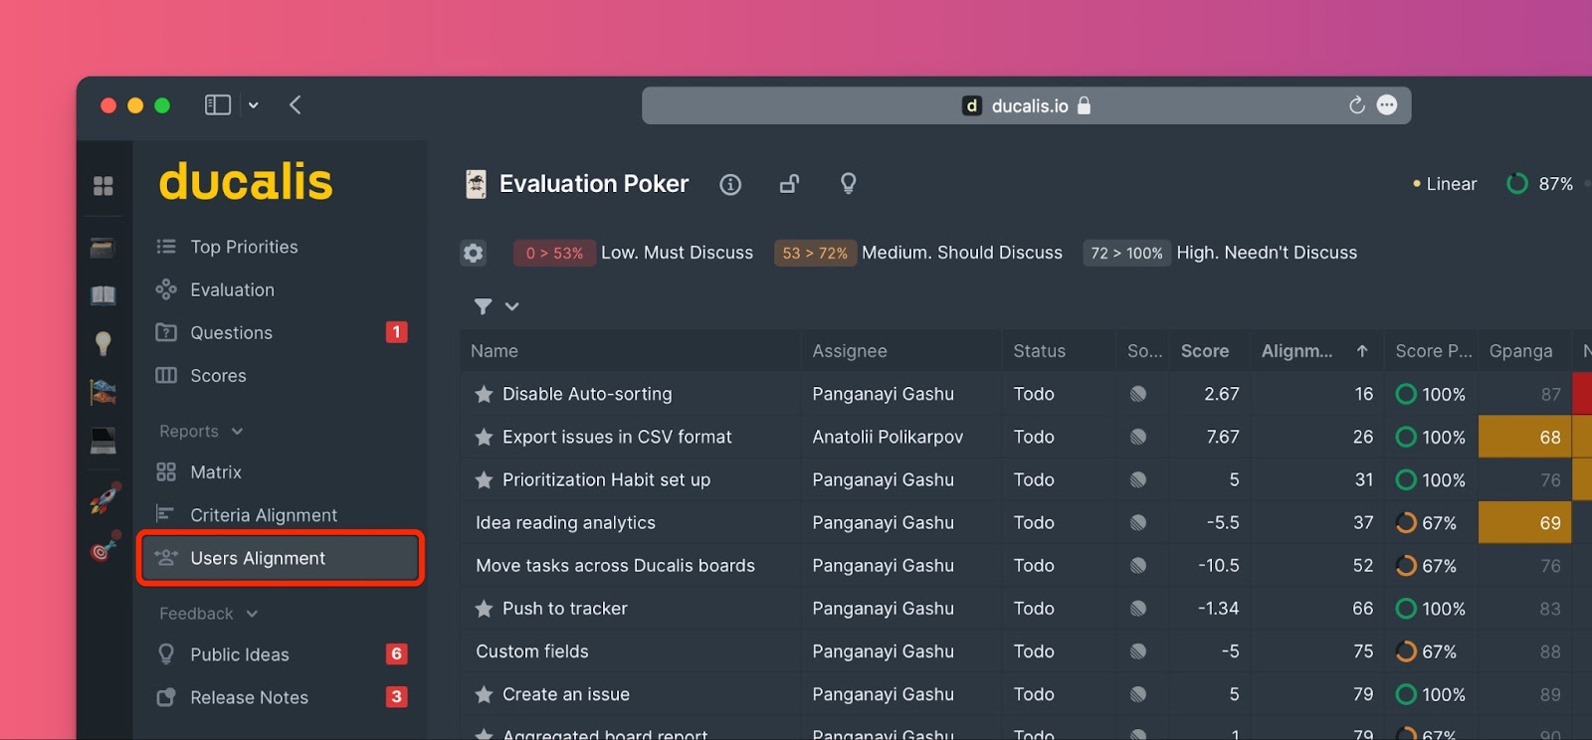
Task: Toggle star on Create an issue row
Action: 484,694
